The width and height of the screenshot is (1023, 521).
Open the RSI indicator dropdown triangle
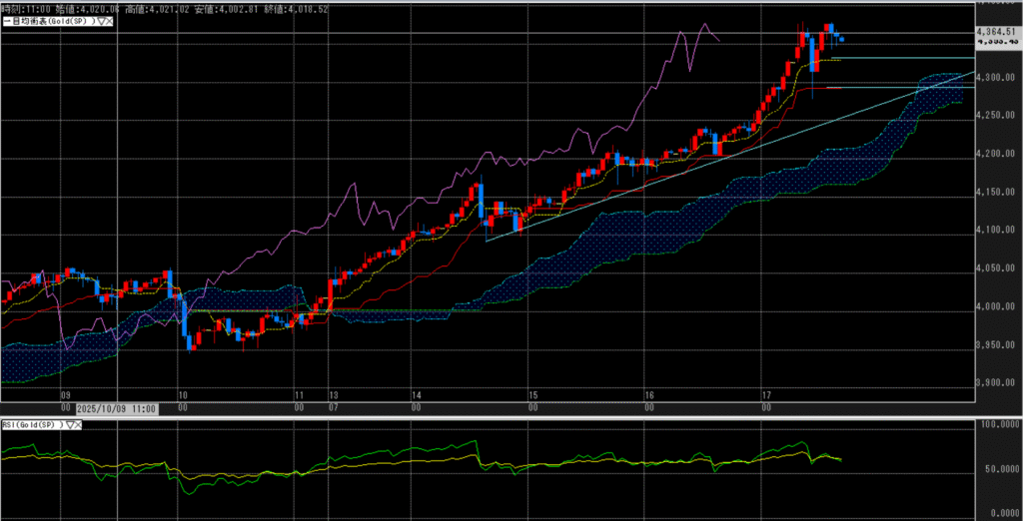coord(69,425)
